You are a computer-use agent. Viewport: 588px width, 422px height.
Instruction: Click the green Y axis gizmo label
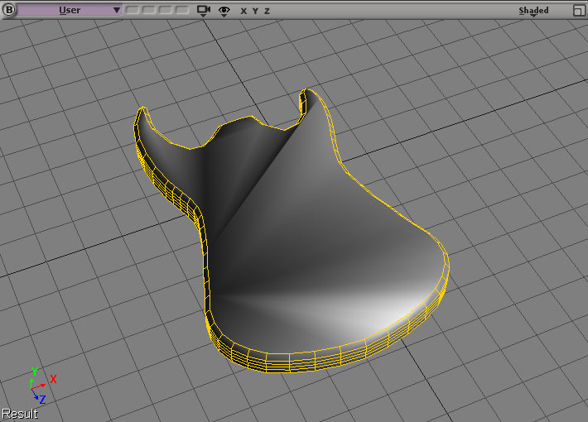click(x=35, y=371)
